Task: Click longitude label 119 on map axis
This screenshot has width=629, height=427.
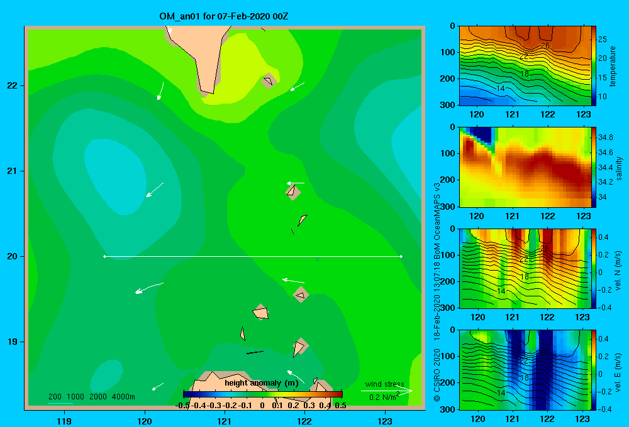Action: 64,421
